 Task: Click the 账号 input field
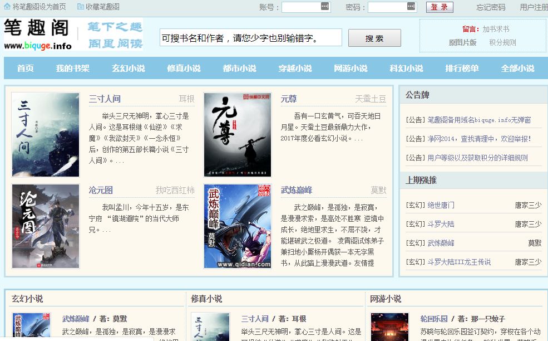coord(306,7)
